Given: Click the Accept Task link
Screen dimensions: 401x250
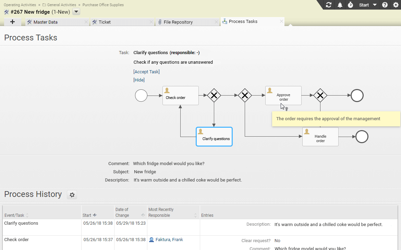Looking at the screenshot, I should click(147, 72).
